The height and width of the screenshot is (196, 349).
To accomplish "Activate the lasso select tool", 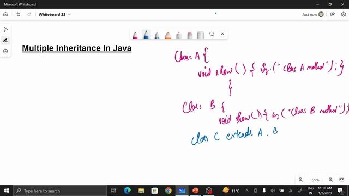I will 212,34.
